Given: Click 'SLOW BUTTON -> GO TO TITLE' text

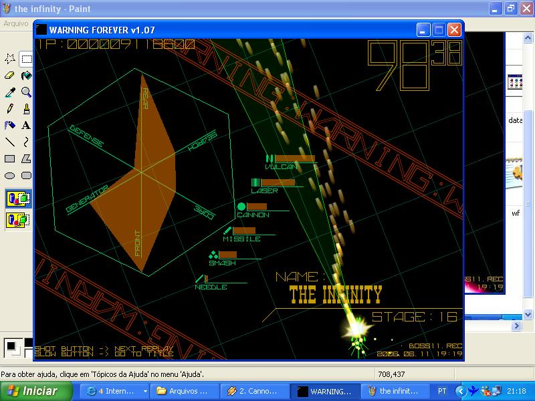Looking at the screenshot, I should (x=104, y=354).
